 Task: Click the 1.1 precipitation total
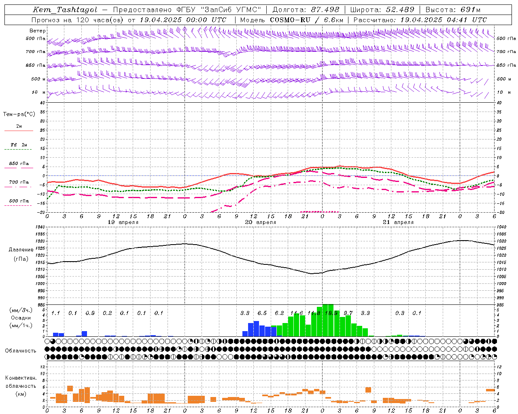click(x=55, y=313)
